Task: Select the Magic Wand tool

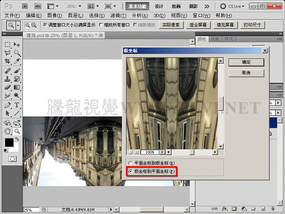Action: tap(16, 53)
